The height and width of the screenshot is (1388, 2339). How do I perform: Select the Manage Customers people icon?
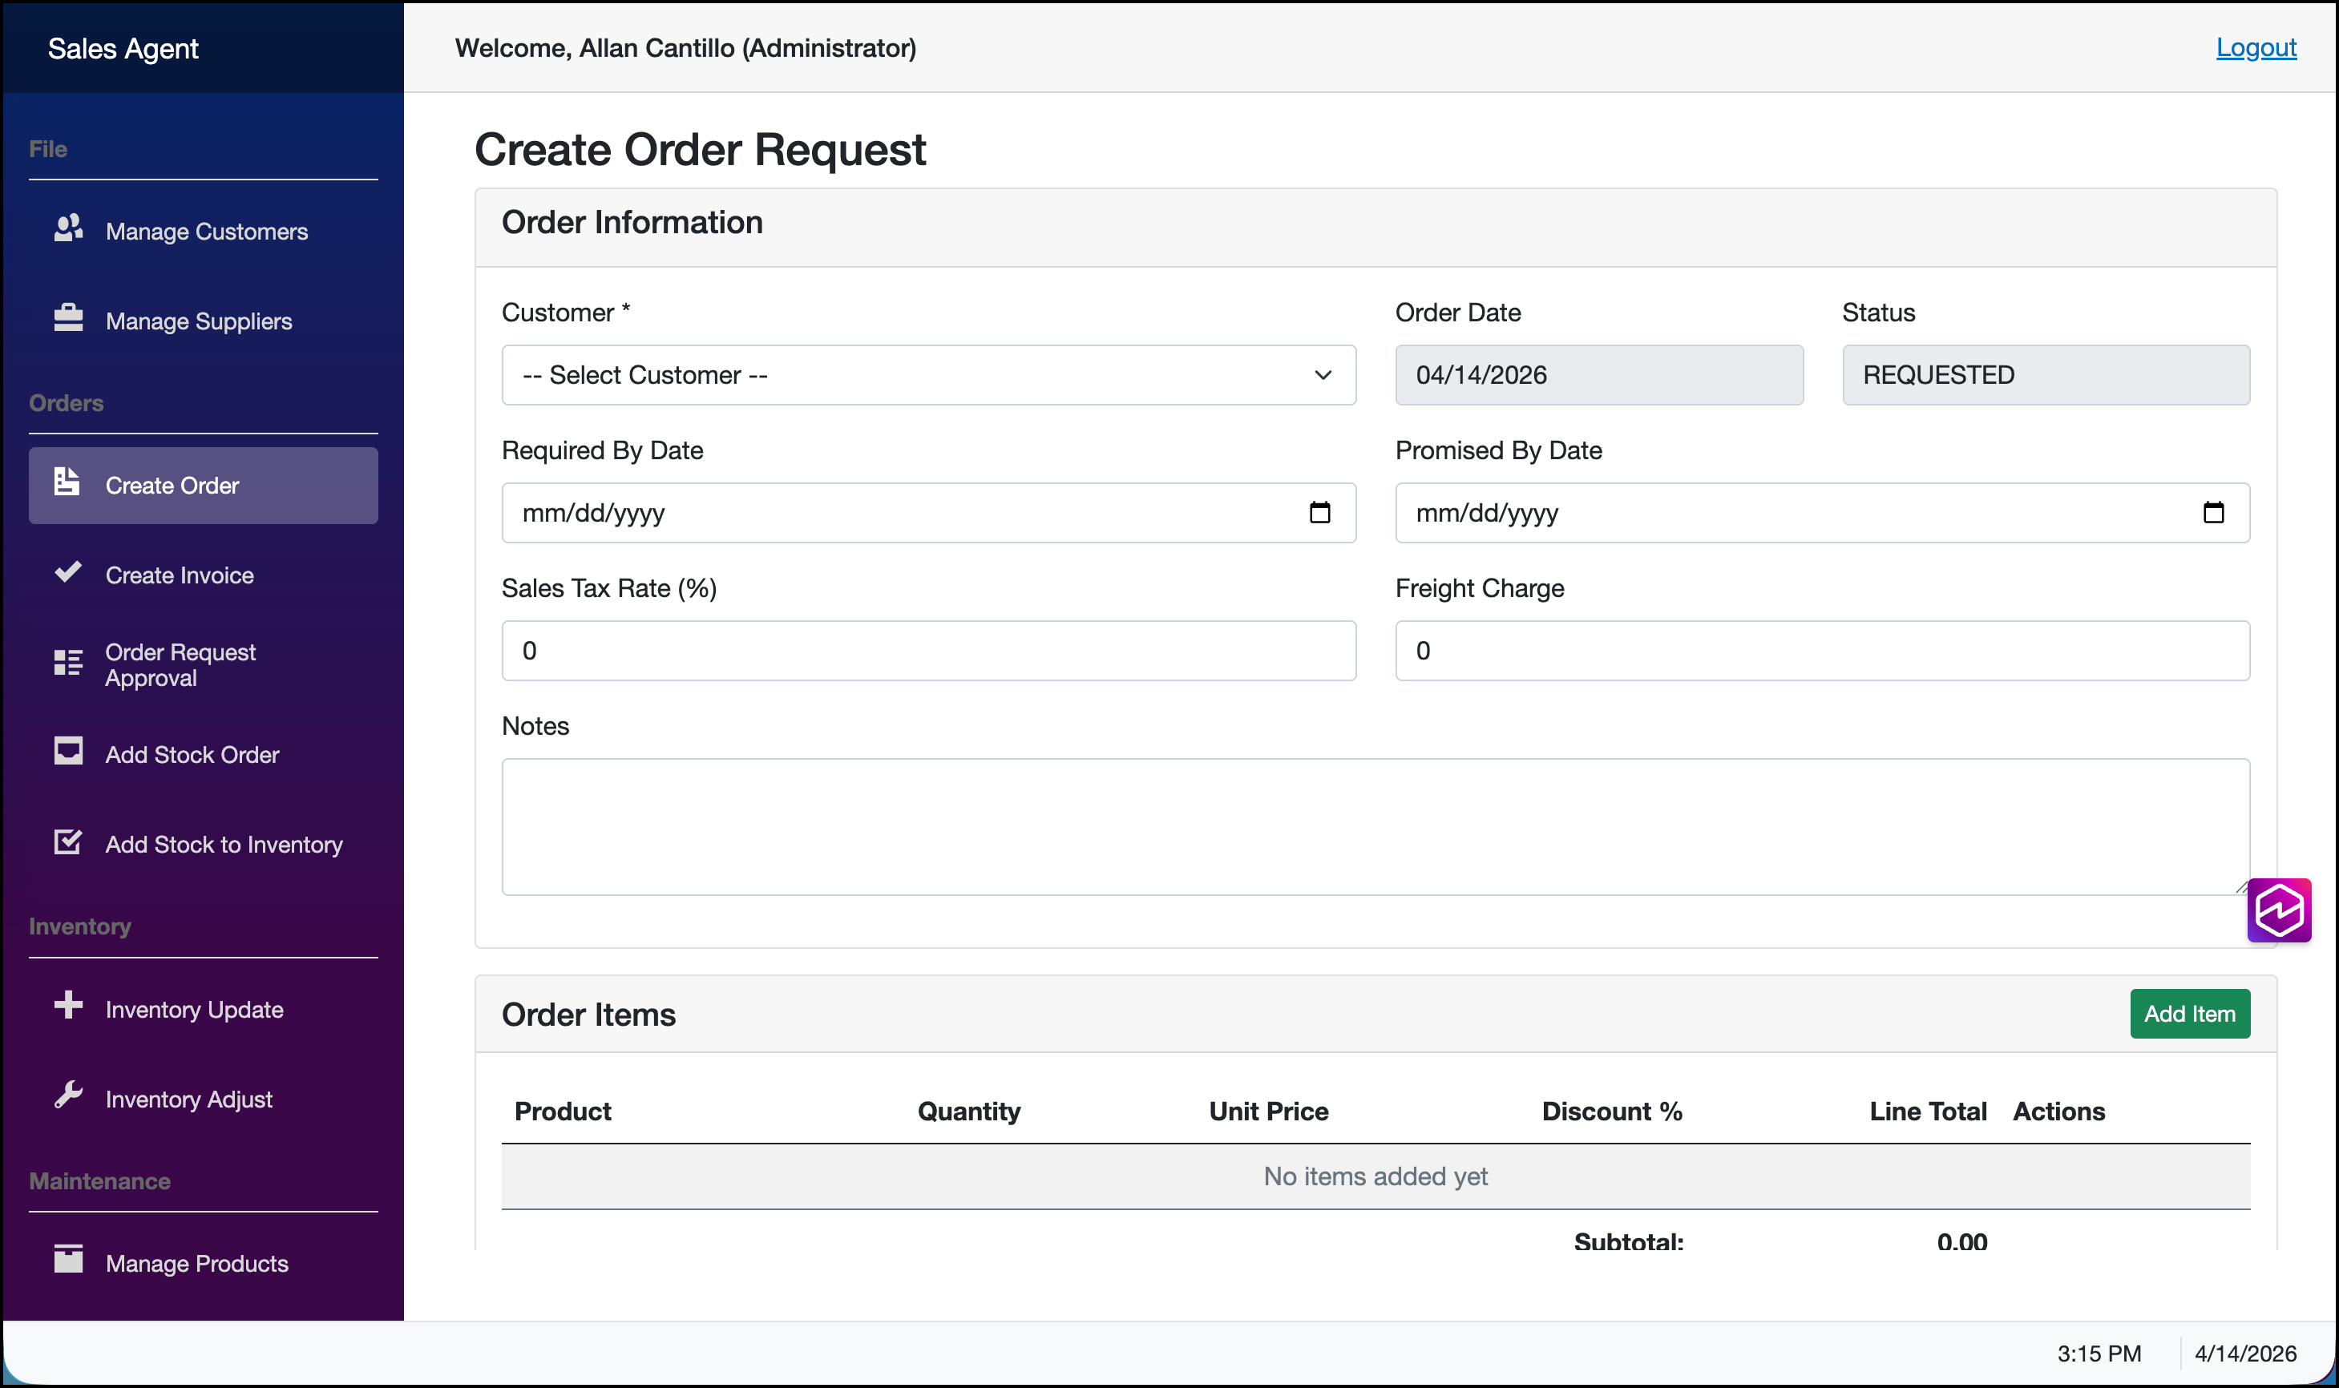click(x=67, y=229)
